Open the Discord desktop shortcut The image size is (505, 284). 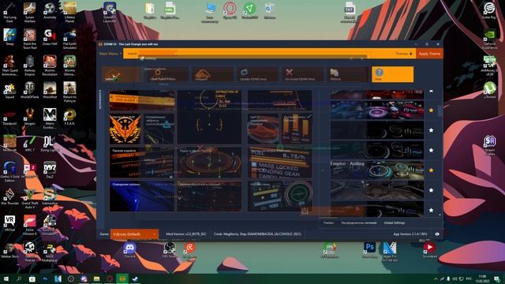click(129, 249)
